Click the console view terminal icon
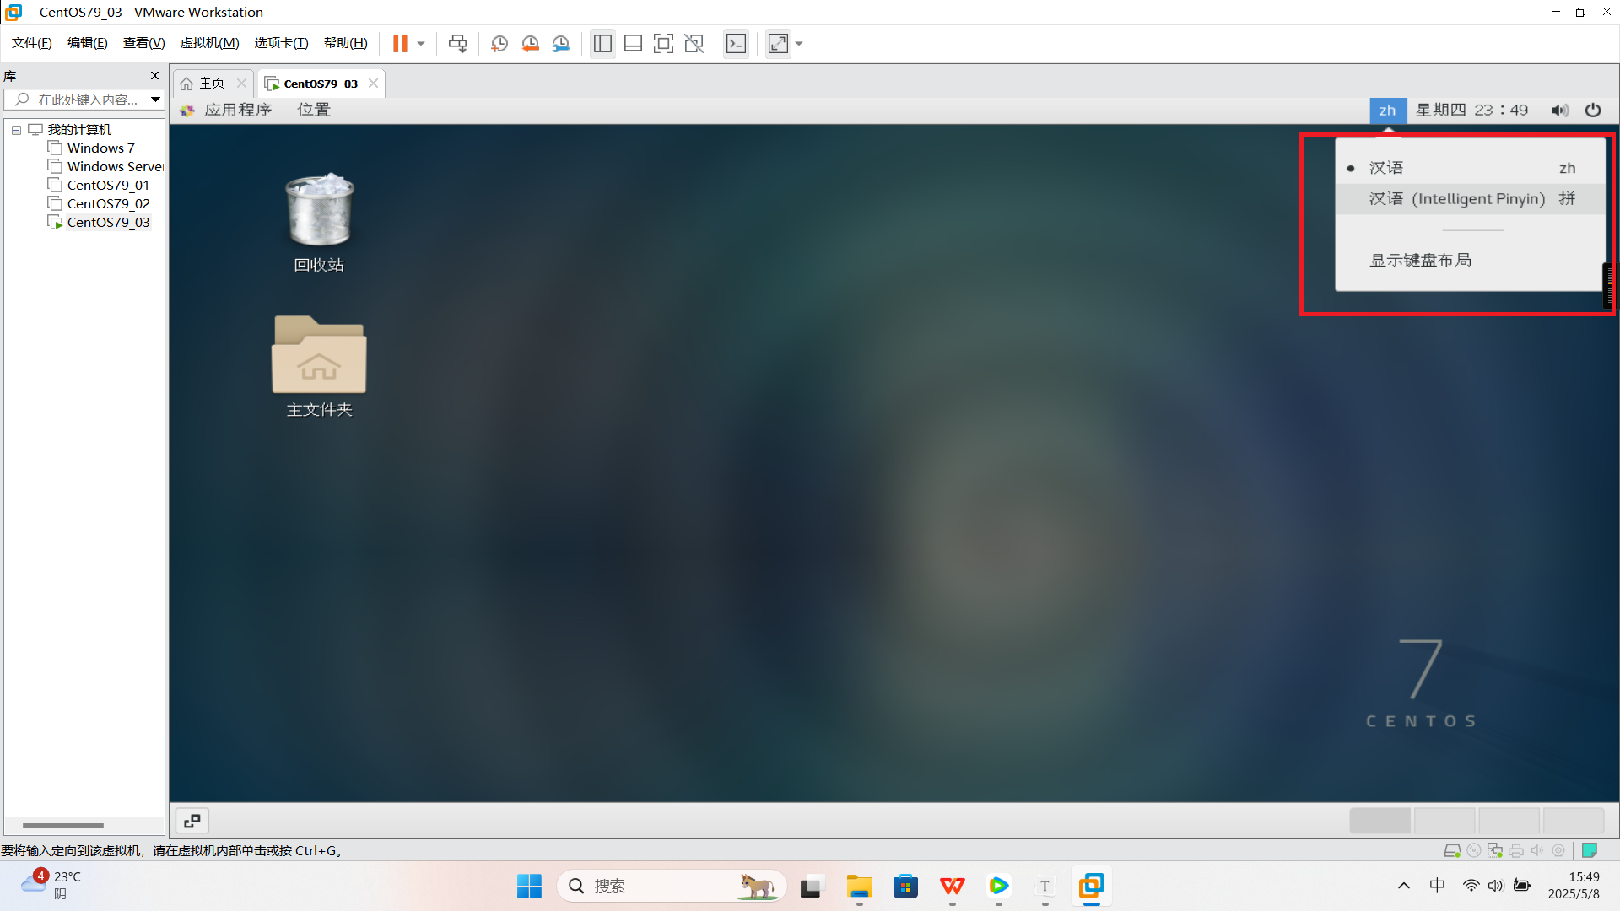 coord(736,44)
